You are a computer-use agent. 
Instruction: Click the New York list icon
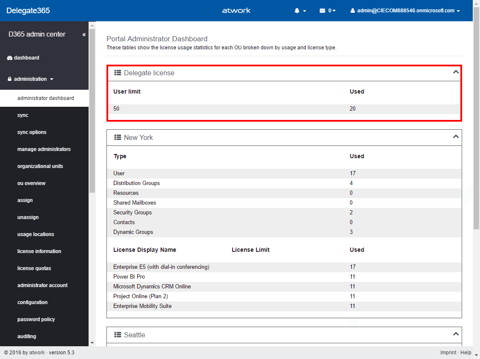click(118, 137)
